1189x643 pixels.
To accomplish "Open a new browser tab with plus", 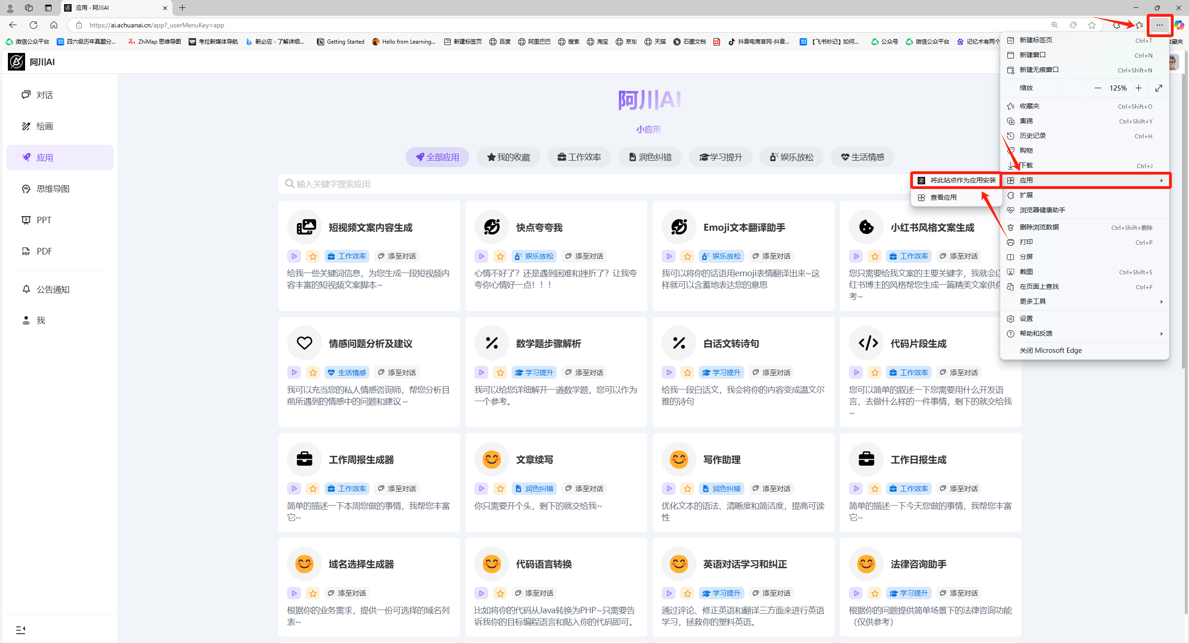I will [183, 8].
